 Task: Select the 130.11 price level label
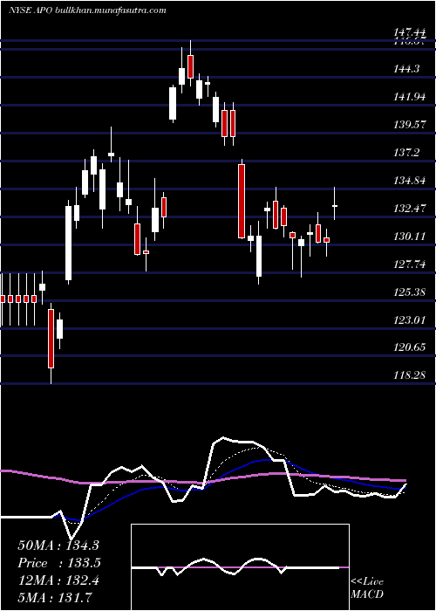(x=409, y=237)
